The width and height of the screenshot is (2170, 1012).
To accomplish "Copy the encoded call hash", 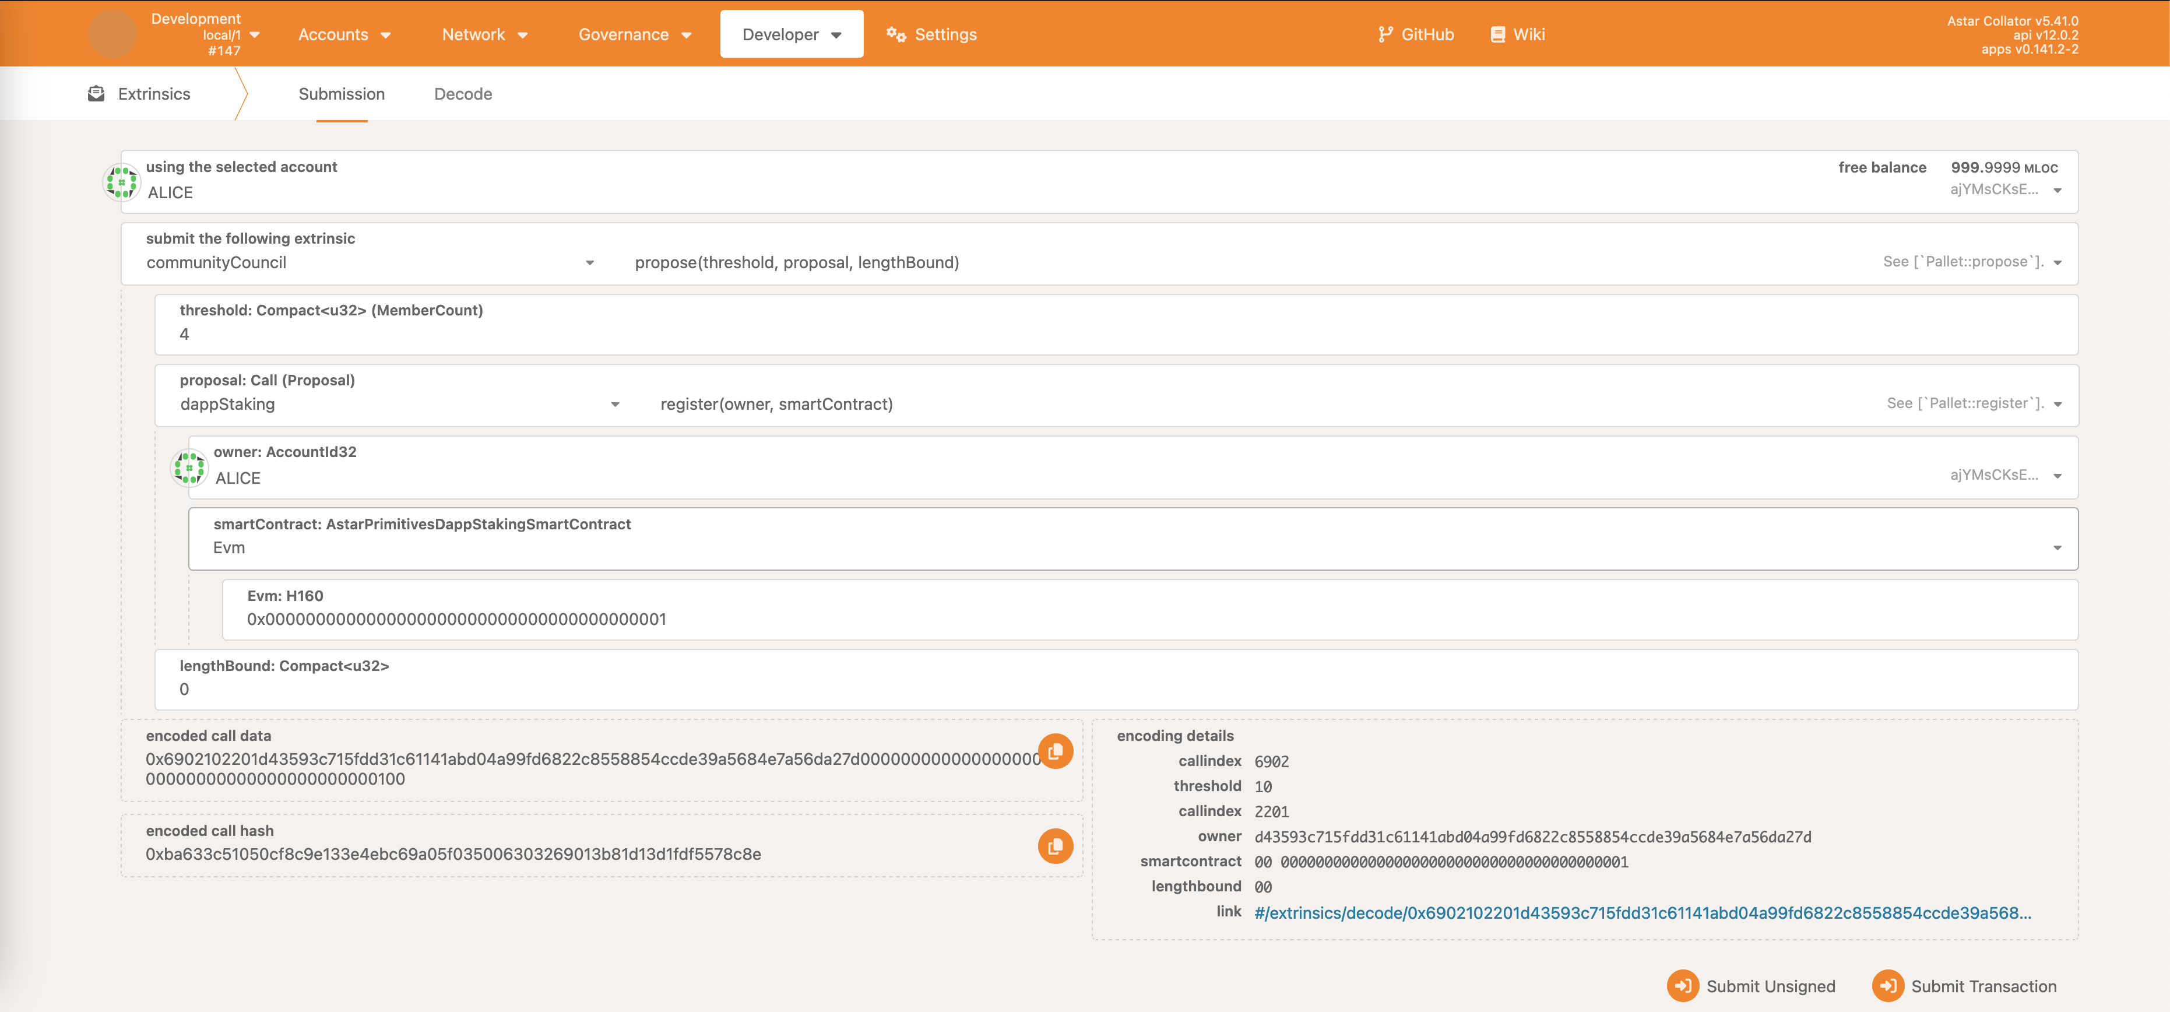I will [x=1054, y=846].
